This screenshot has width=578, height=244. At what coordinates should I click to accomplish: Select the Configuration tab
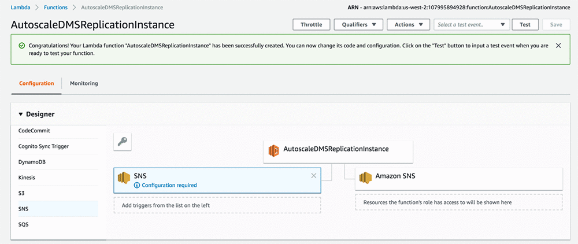pos(36,83)
